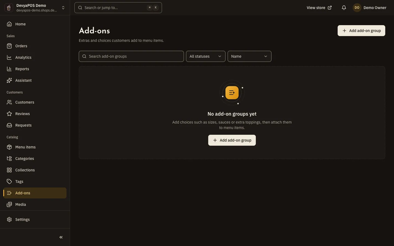Click the 'No add-on groups yet' text

pos(232,114)
